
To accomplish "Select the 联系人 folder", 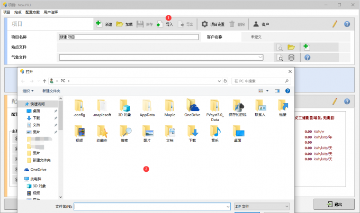I will coord(260,108).
